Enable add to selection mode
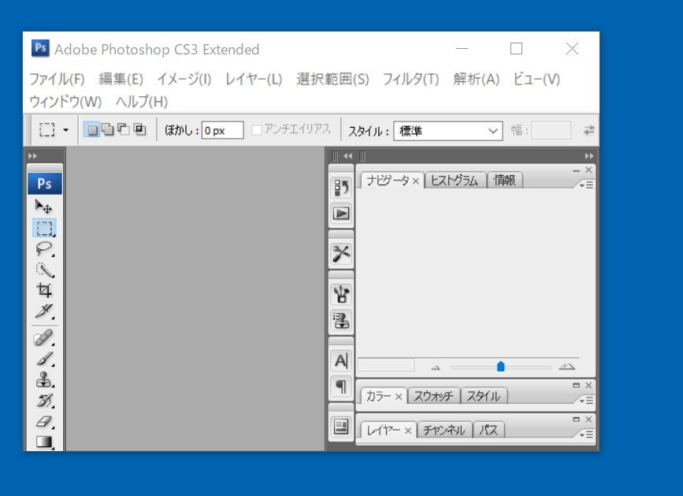Screen dimensions: 683x496 (x=106, y=129)
